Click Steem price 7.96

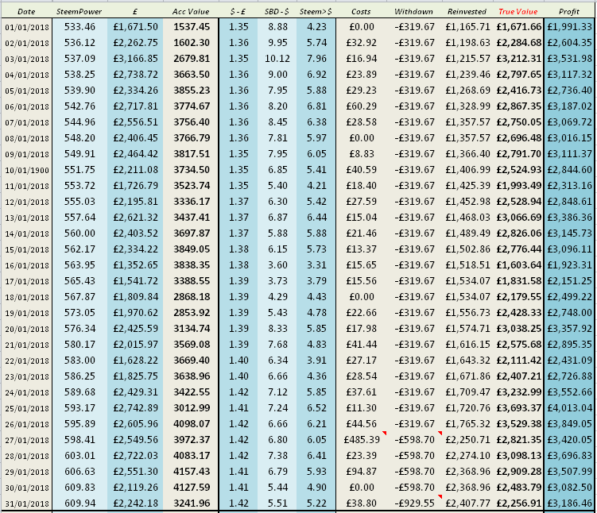(x=316, y=59)
